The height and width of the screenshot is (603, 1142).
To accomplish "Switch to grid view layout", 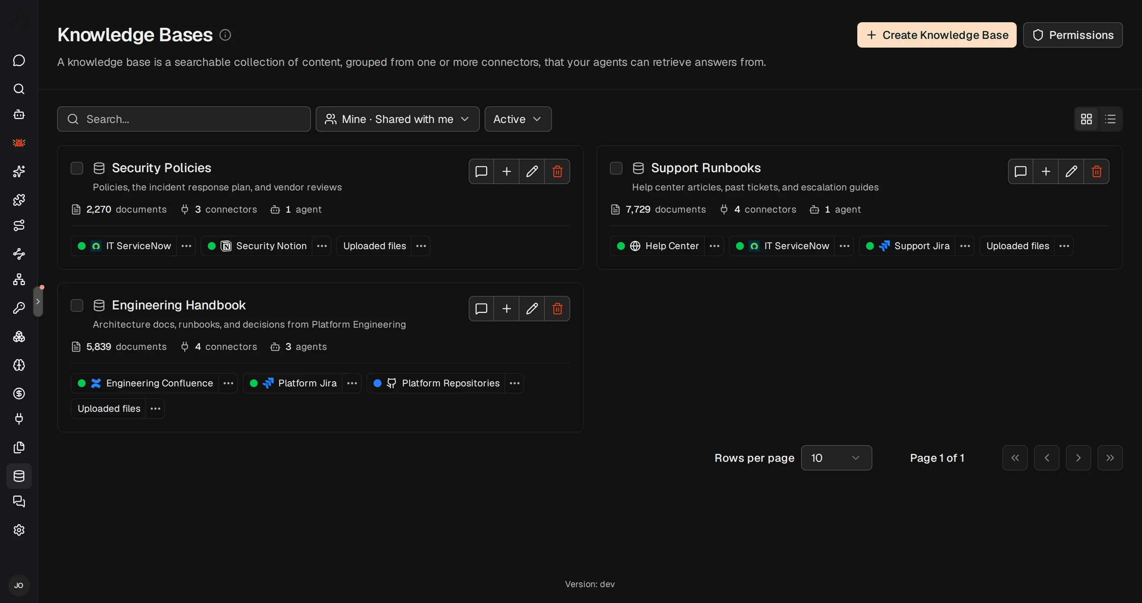I will (x=1086, y=119).
